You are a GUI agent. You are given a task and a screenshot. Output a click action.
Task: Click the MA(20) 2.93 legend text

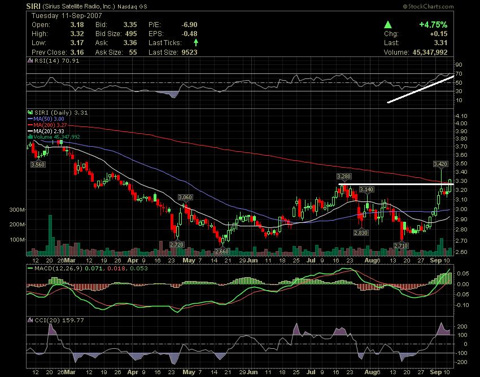tap(49, 131)
